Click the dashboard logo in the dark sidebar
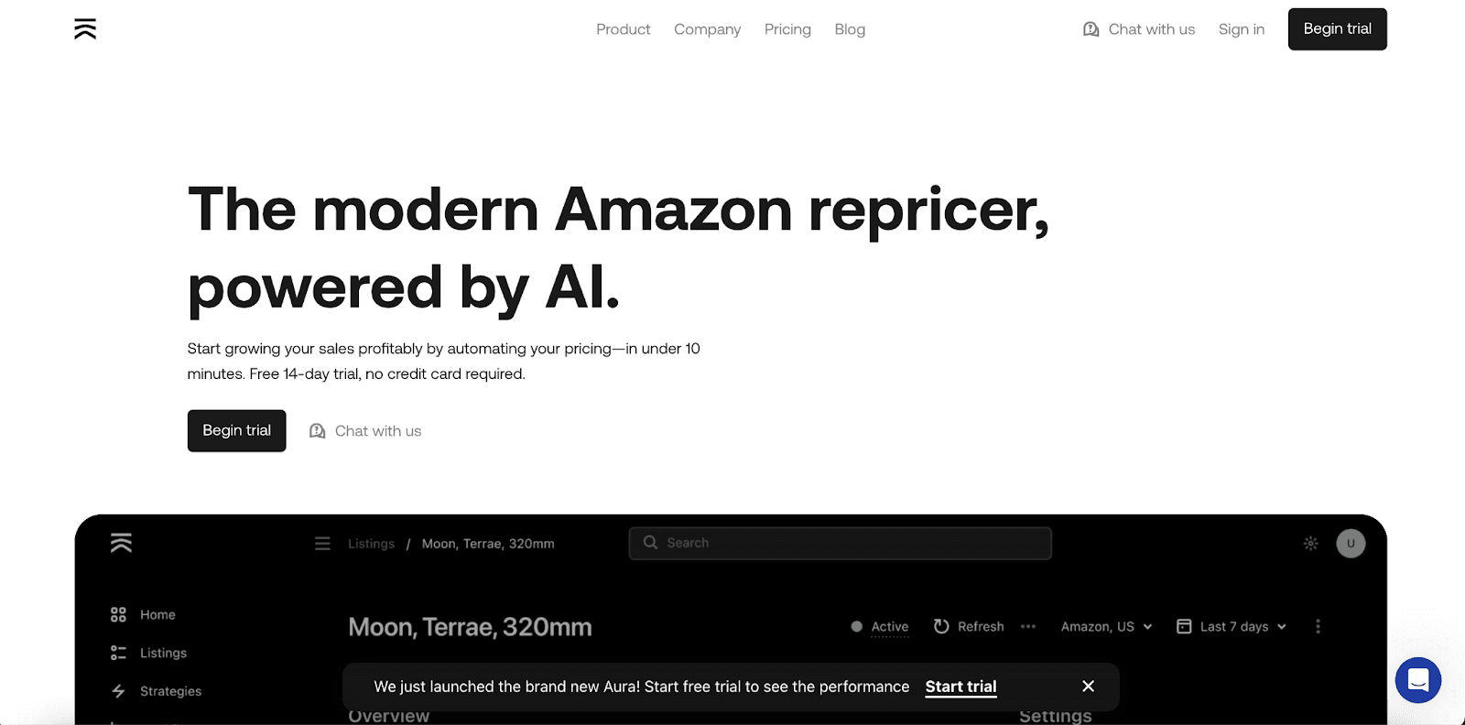This screenshot has width=1465, height=725. point(121,543)
